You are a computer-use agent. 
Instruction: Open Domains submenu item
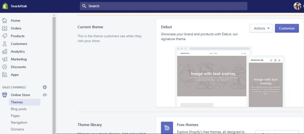coord(18,129)
